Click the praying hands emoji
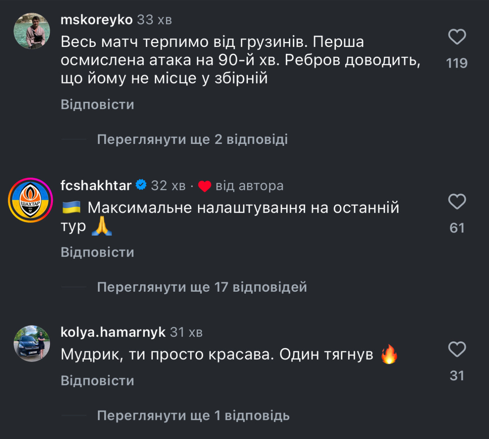Screen dimensions: 489x439 (101, 226)
